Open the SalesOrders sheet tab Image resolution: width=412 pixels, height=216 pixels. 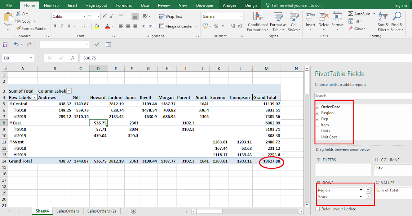pyautogui.click(x=68, y=211)
